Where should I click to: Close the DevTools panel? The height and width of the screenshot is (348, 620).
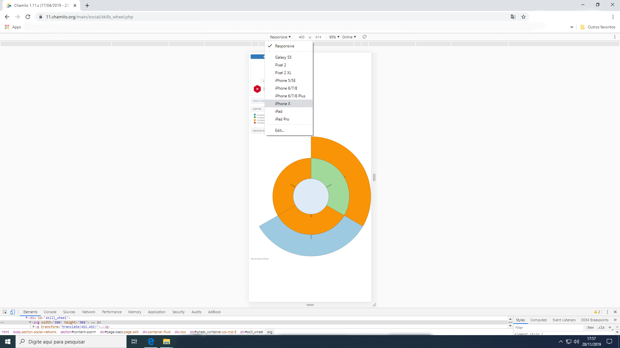coord(615,312)
